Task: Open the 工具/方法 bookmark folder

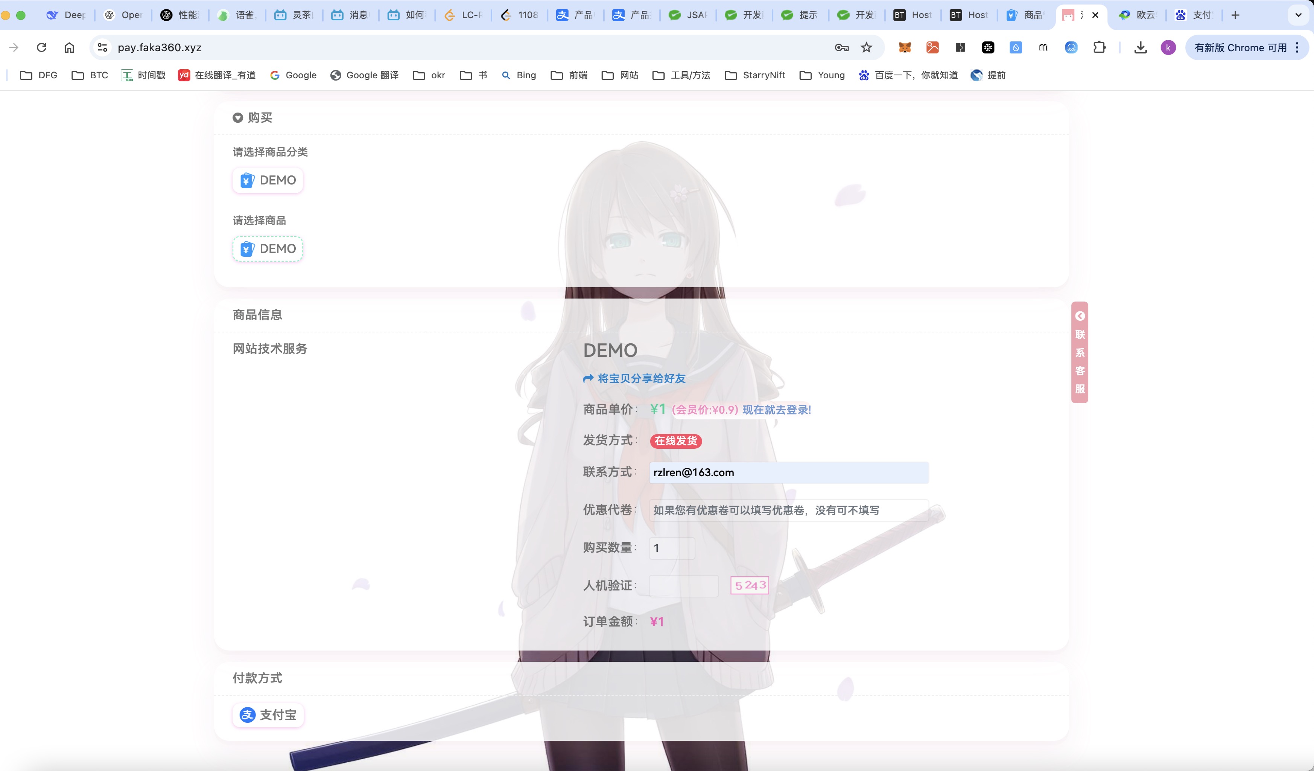Action: tap(681, 76)
